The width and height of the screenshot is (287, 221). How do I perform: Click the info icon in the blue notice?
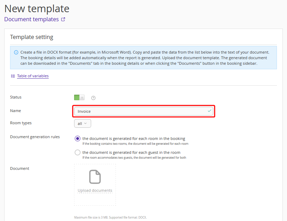pos(16,52)
